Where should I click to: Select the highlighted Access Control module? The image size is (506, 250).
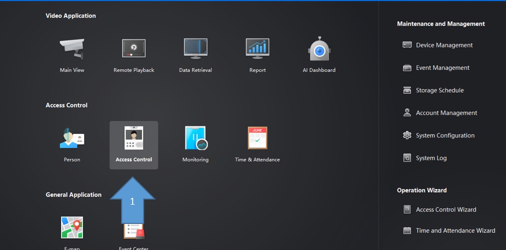tap(134, 145)
